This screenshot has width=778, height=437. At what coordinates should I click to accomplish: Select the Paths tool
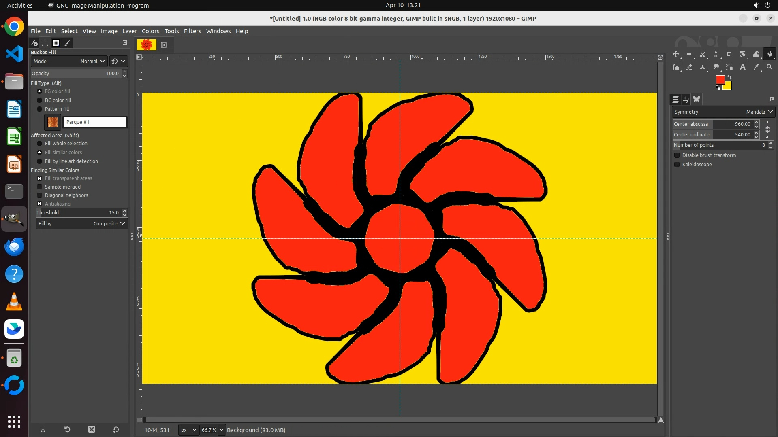point(729,67)
